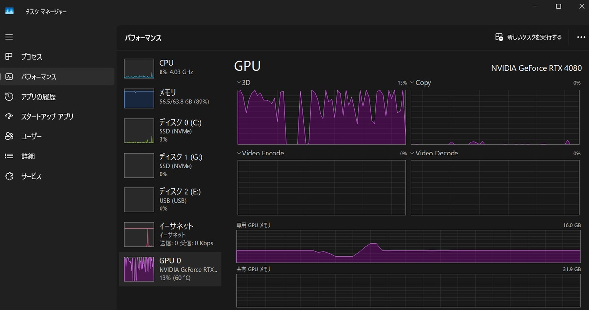Expand the 3D graph engine dropdown
The width and height of the screenshot is (589, 310).
(239, 83)
